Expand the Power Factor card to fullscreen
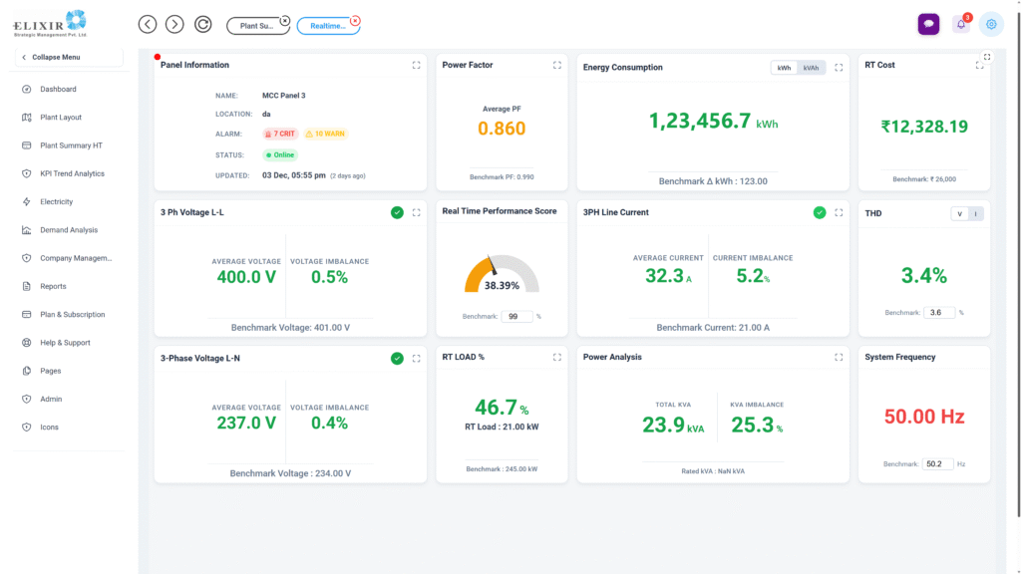The width and height of the screenshot is (1021, 574). point(557,65)
